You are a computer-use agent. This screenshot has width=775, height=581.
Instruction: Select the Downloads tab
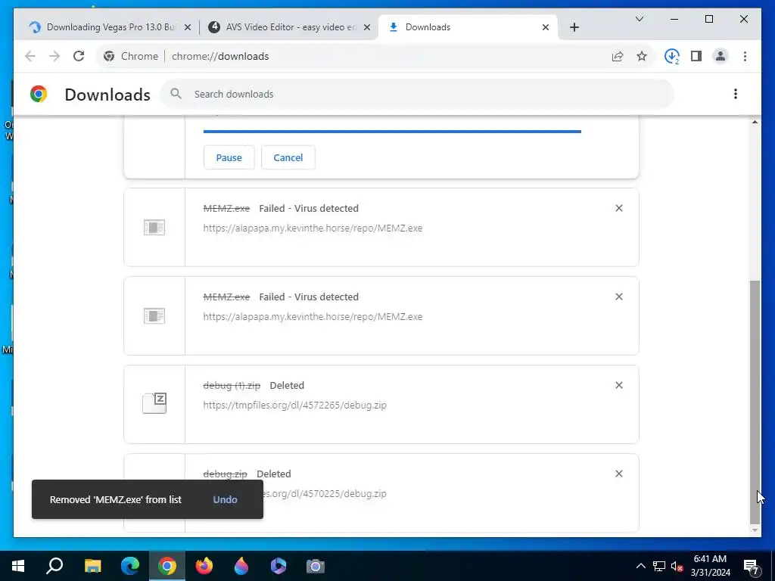(x=468, y=27)
